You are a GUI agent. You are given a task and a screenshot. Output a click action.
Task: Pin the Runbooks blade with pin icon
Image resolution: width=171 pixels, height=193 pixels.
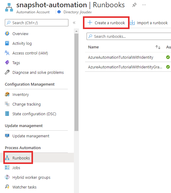(x=134, y=5)
